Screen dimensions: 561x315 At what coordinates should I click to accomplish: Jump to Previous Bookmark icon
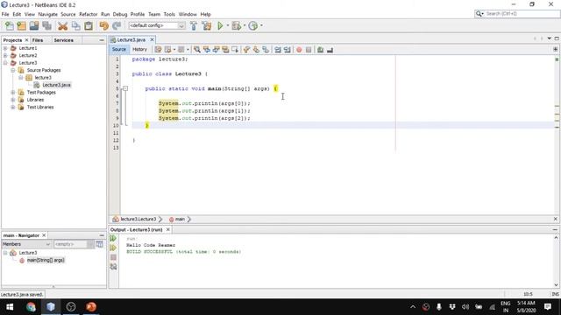[x=246, y=50]
